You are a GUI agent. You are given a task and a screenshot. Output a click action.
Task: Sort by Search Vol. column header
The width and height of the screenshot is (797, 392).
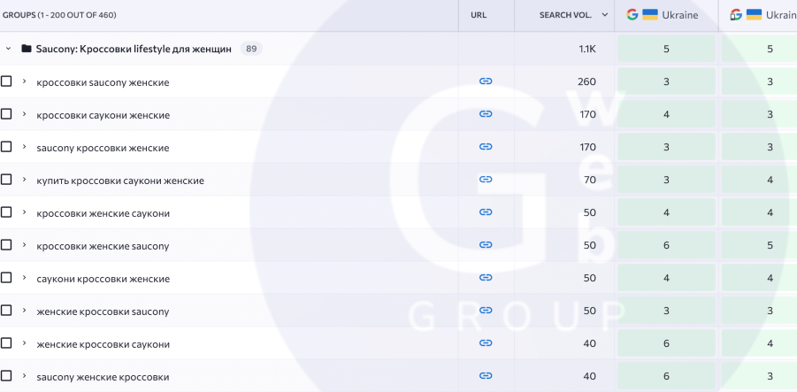[x=566, y=15]
